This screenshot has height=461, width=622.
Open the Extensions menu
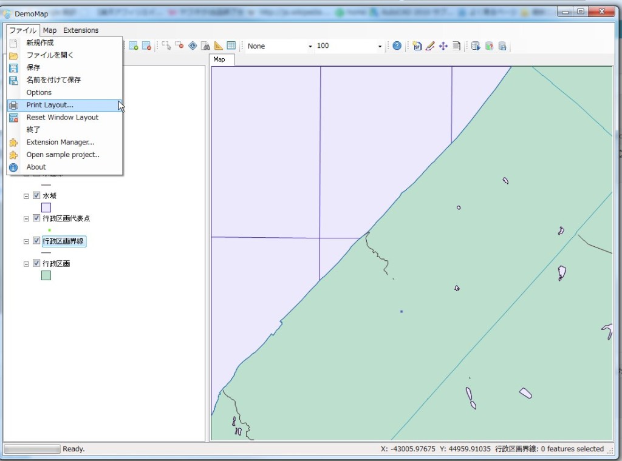[x=81, y=30]
